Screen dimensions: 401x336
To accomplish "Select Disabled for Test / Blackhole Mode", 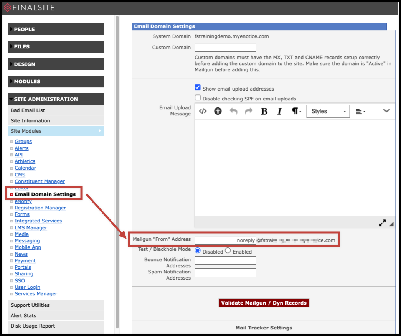I will click(x=198, y=250).
